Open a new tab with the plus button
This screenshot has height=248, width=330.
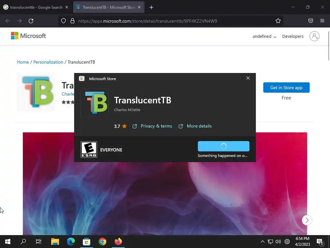(151, 7)
